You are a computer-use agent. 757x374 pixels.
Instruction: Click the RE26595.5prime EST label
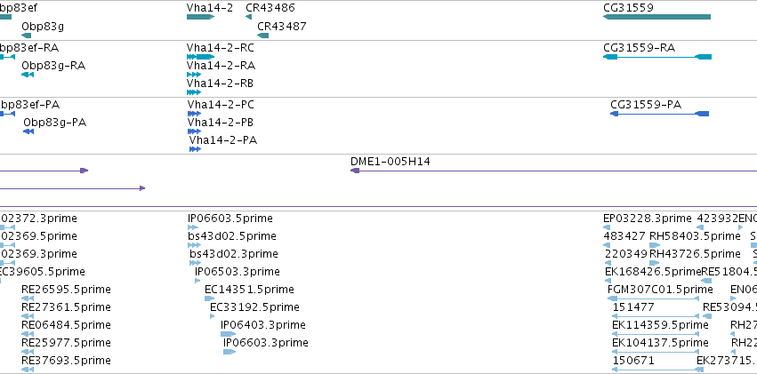[x=66, y=290]
